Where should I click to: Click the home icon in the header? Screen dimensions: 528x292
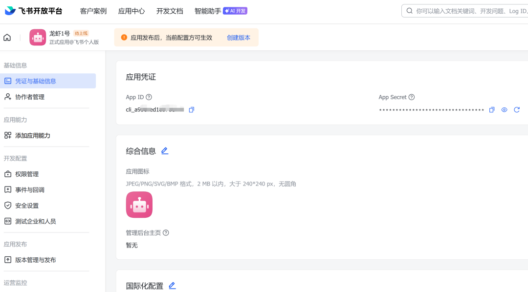(7, 38)
